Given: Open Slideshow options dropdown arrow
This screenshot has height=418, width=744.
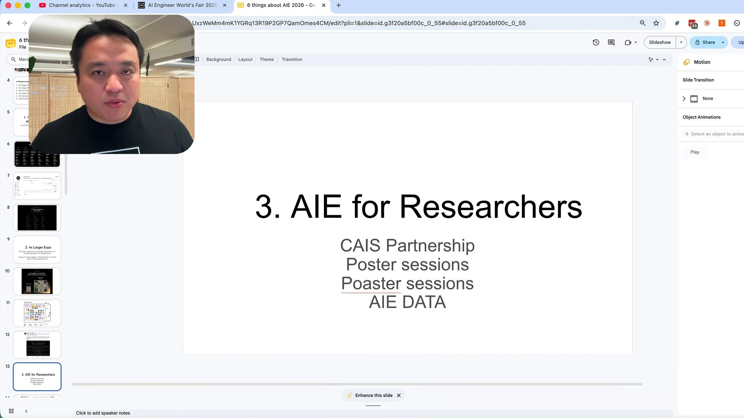Looking at the screenshot, I should (x=681, y=43).
